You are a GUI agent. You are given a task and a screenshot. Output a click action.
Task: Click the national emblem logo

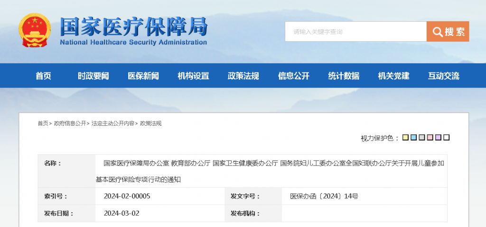[x=34, y=30]
